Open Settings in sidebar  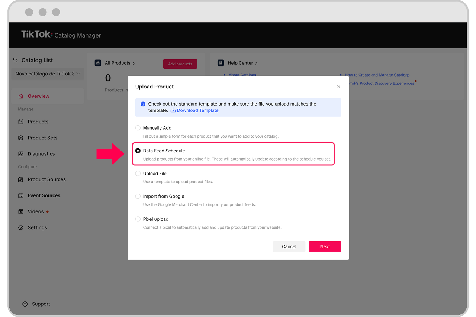(37, 227)
